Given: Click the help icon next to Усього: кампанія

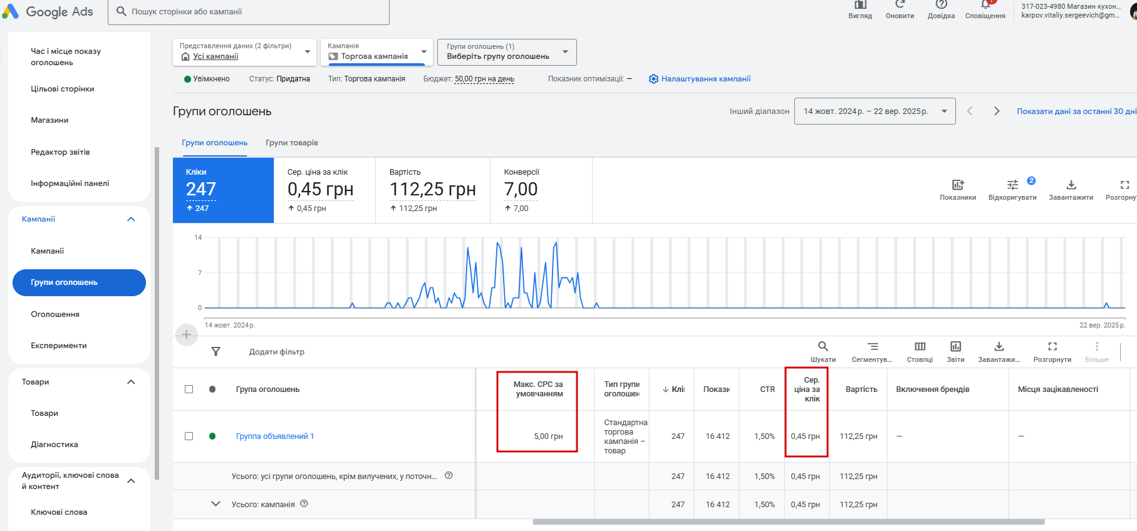Looking at the screenshot, I should 304,503.
